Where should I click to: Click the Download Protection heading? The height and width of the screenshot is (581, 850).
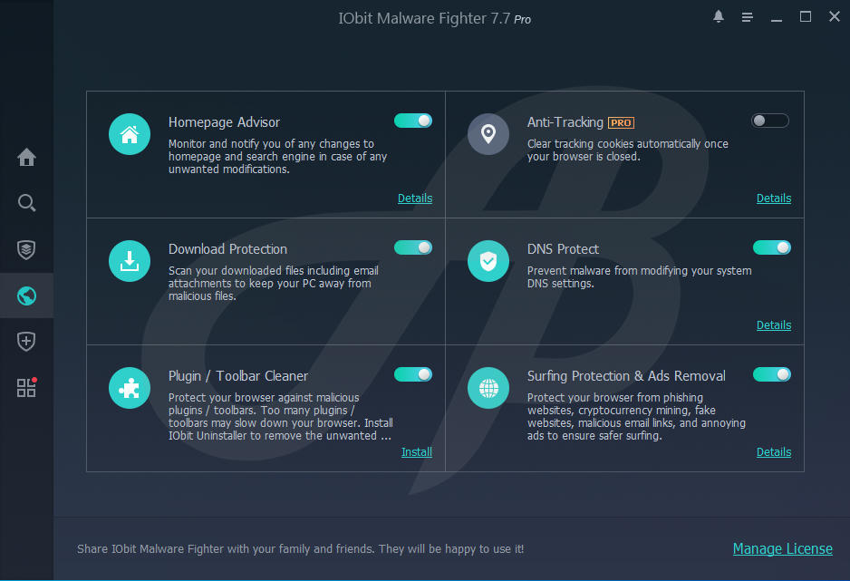227,249
